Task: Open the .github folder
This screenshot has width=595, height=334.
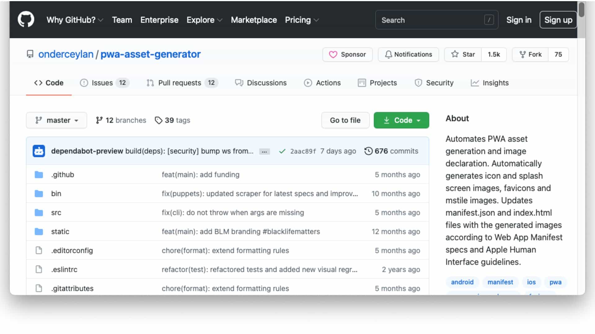Action: pyautogui.click(x=63, y=175)
